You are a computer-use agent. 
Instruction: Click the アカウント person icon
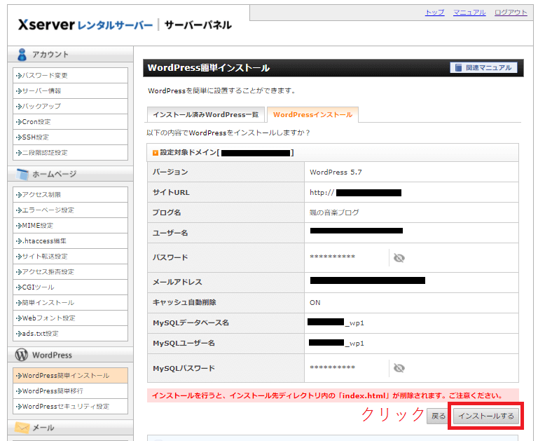click(x=22, y=54)
